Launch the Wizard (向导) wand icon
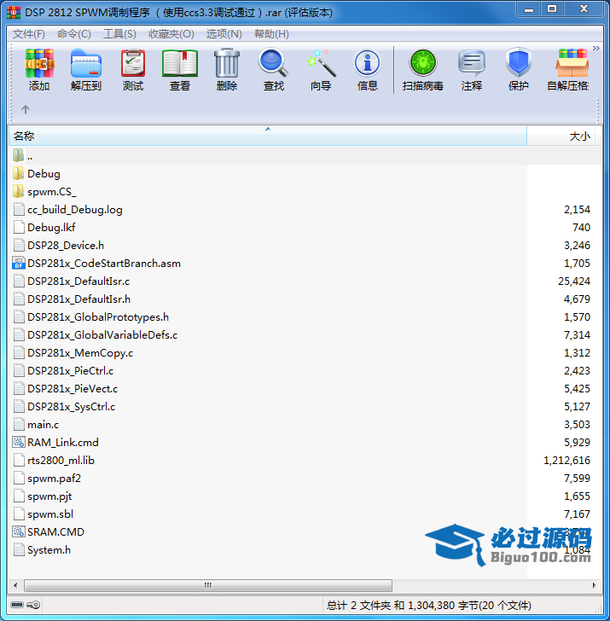Image resolution: width=610 pixels, height=621 pixels. pos(321,63)
